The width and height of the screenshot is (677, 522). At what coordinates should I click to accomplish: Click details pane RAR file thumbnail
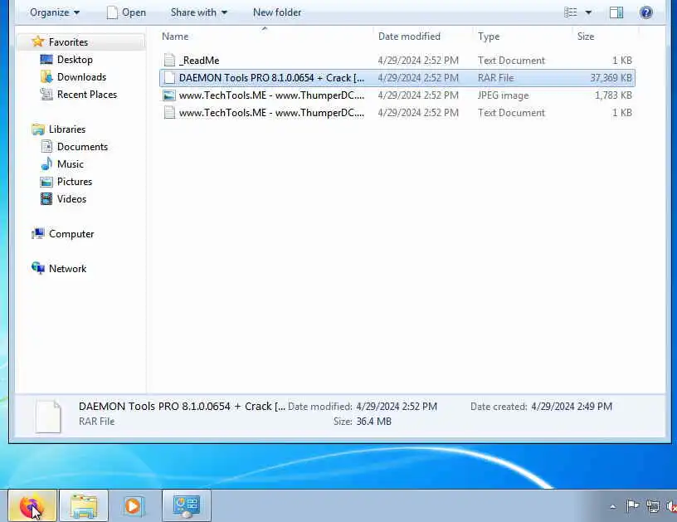48,417
